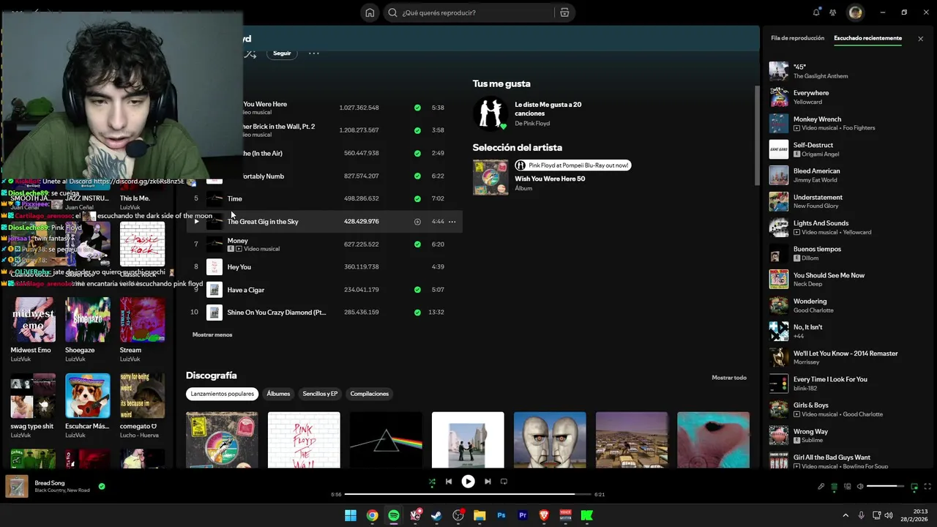Open The Division Bell album cover

pos(550,440)
